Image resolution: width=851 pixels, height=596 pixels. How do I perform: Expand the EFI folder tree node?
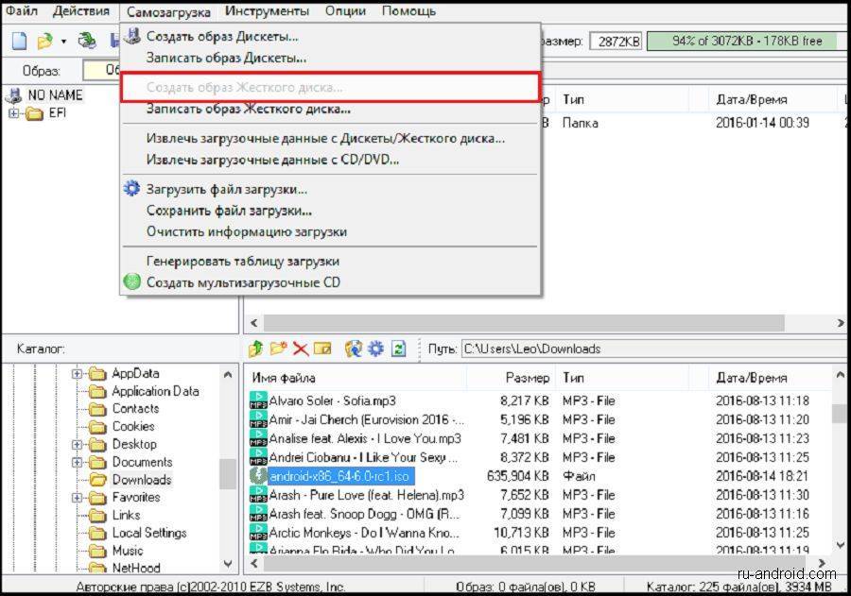pyautogui.click(x=13, y=114)
